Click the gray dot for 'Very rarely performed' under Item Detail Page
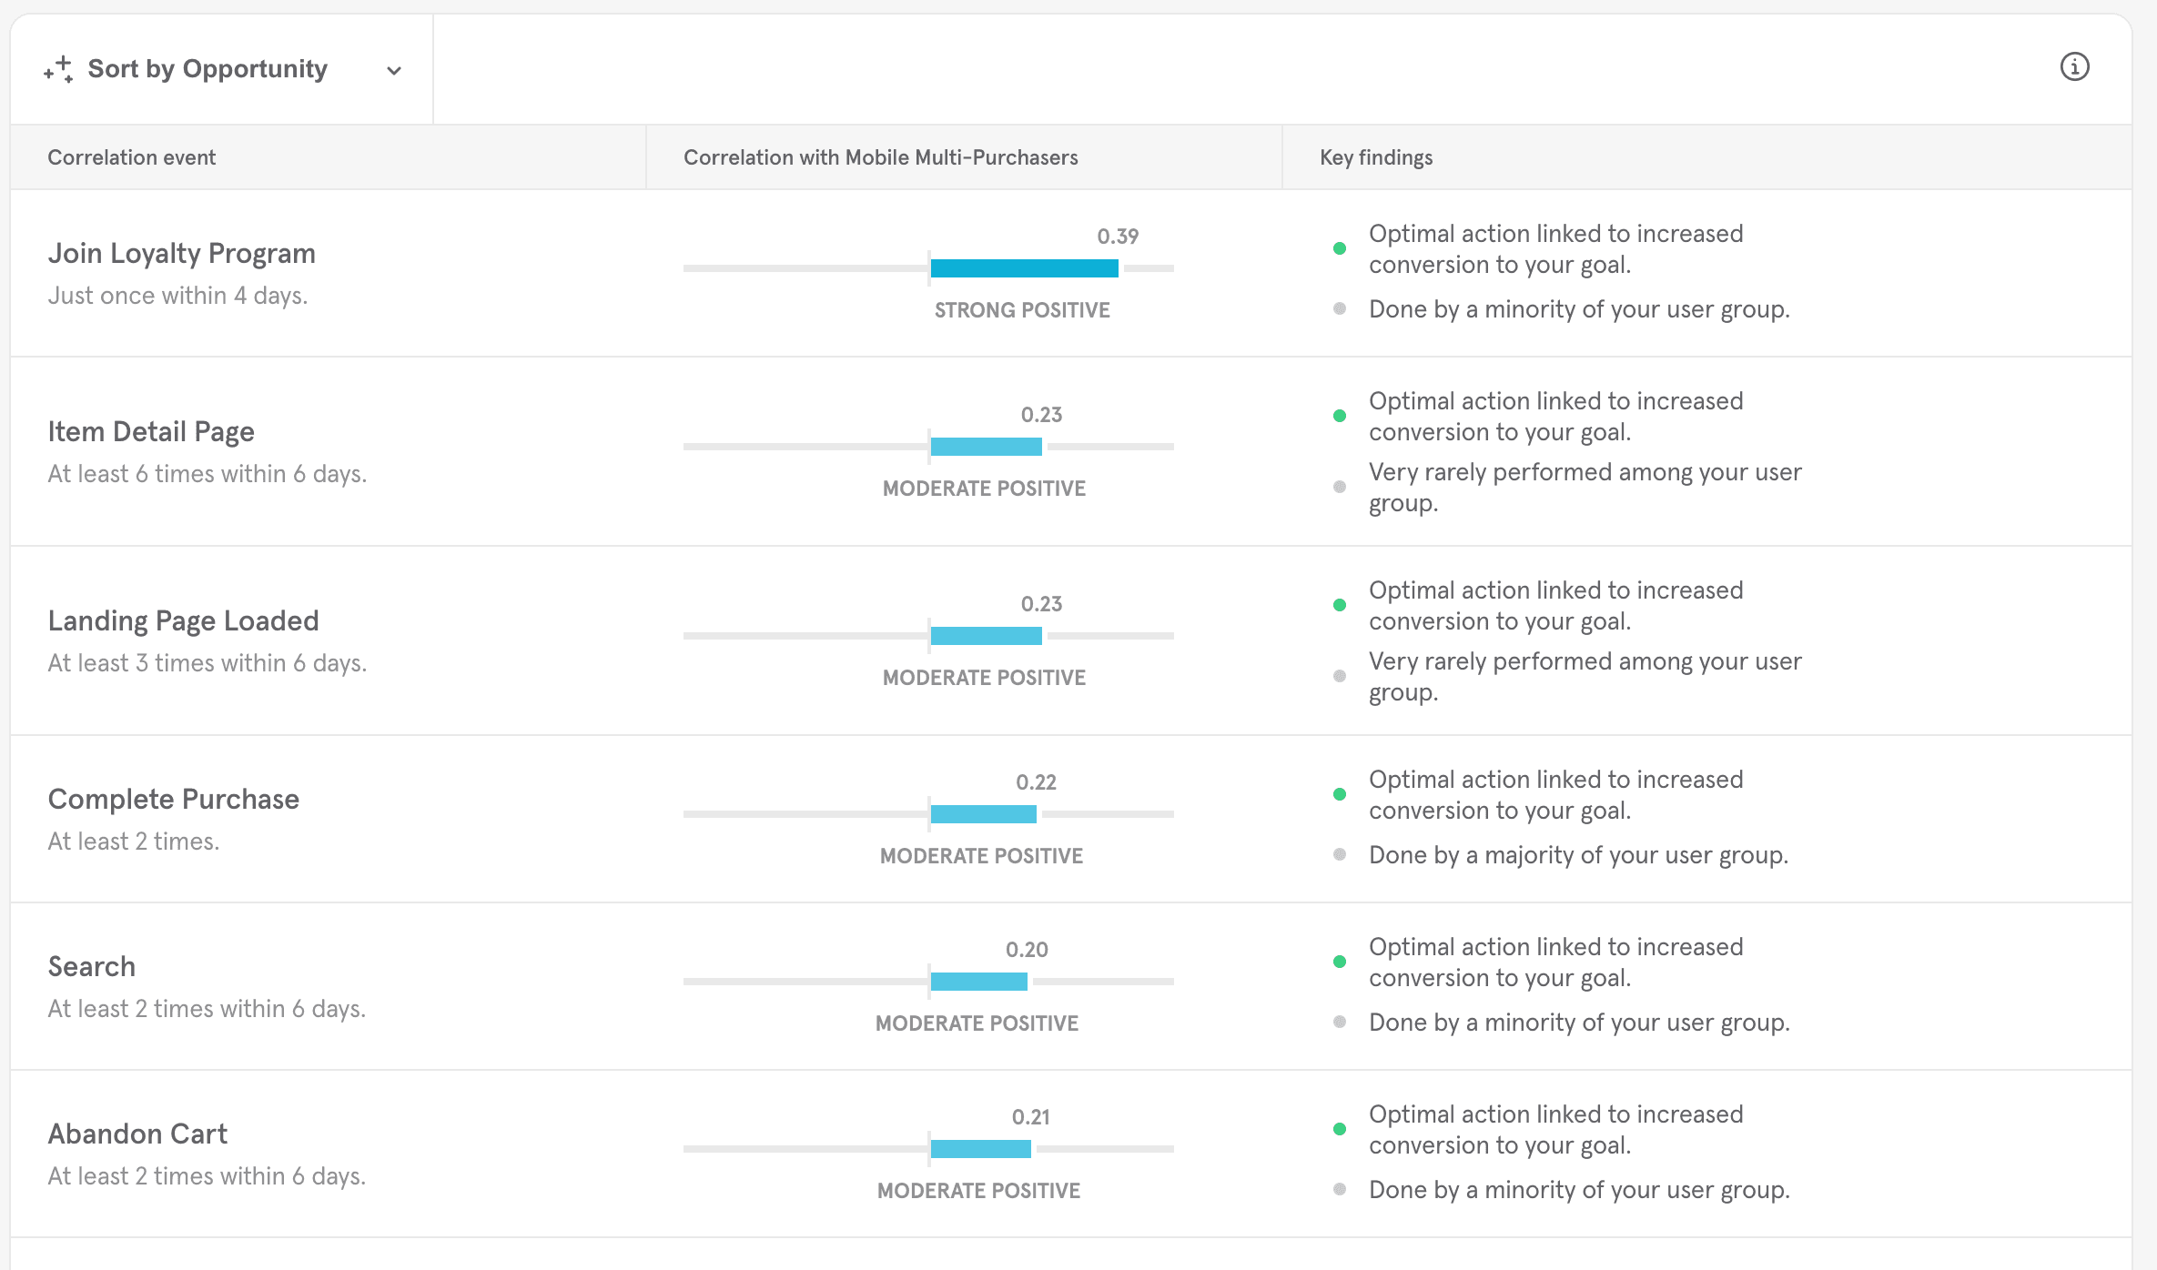 point(1340,486)
